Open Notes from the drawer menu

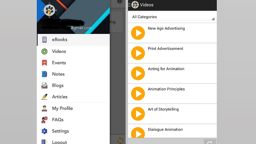coord(74,74)
